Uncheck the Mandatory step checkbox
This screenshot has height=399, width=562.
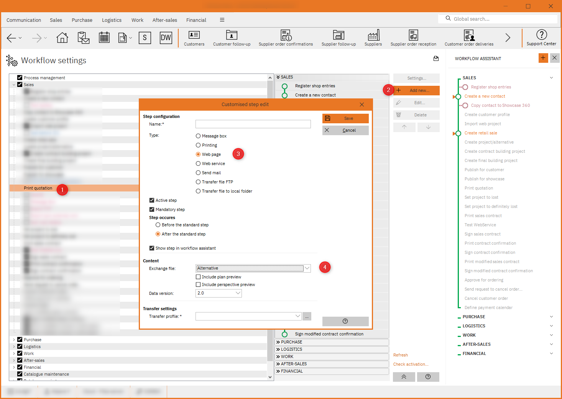[x=152, y=209]
